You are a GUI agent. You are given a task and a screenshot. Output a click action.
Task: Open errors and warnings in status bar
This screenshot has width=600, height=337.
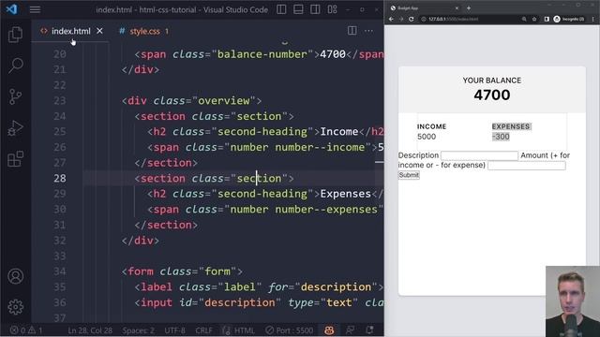(26, 330)
